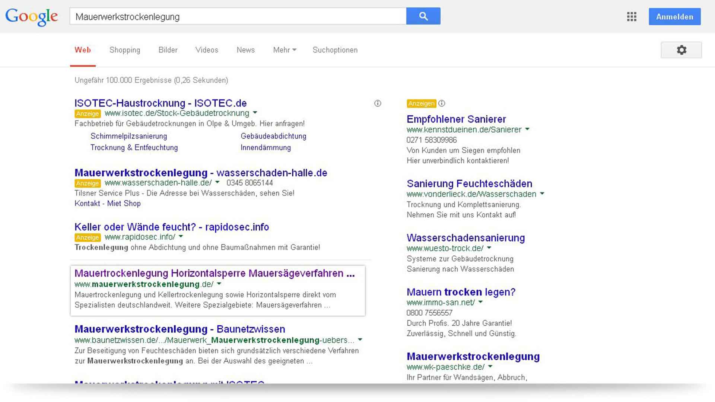The height and width of the screenshot is (402, 715).
Task: Switch to the Shopping tab
Action: tap(125, 50)
